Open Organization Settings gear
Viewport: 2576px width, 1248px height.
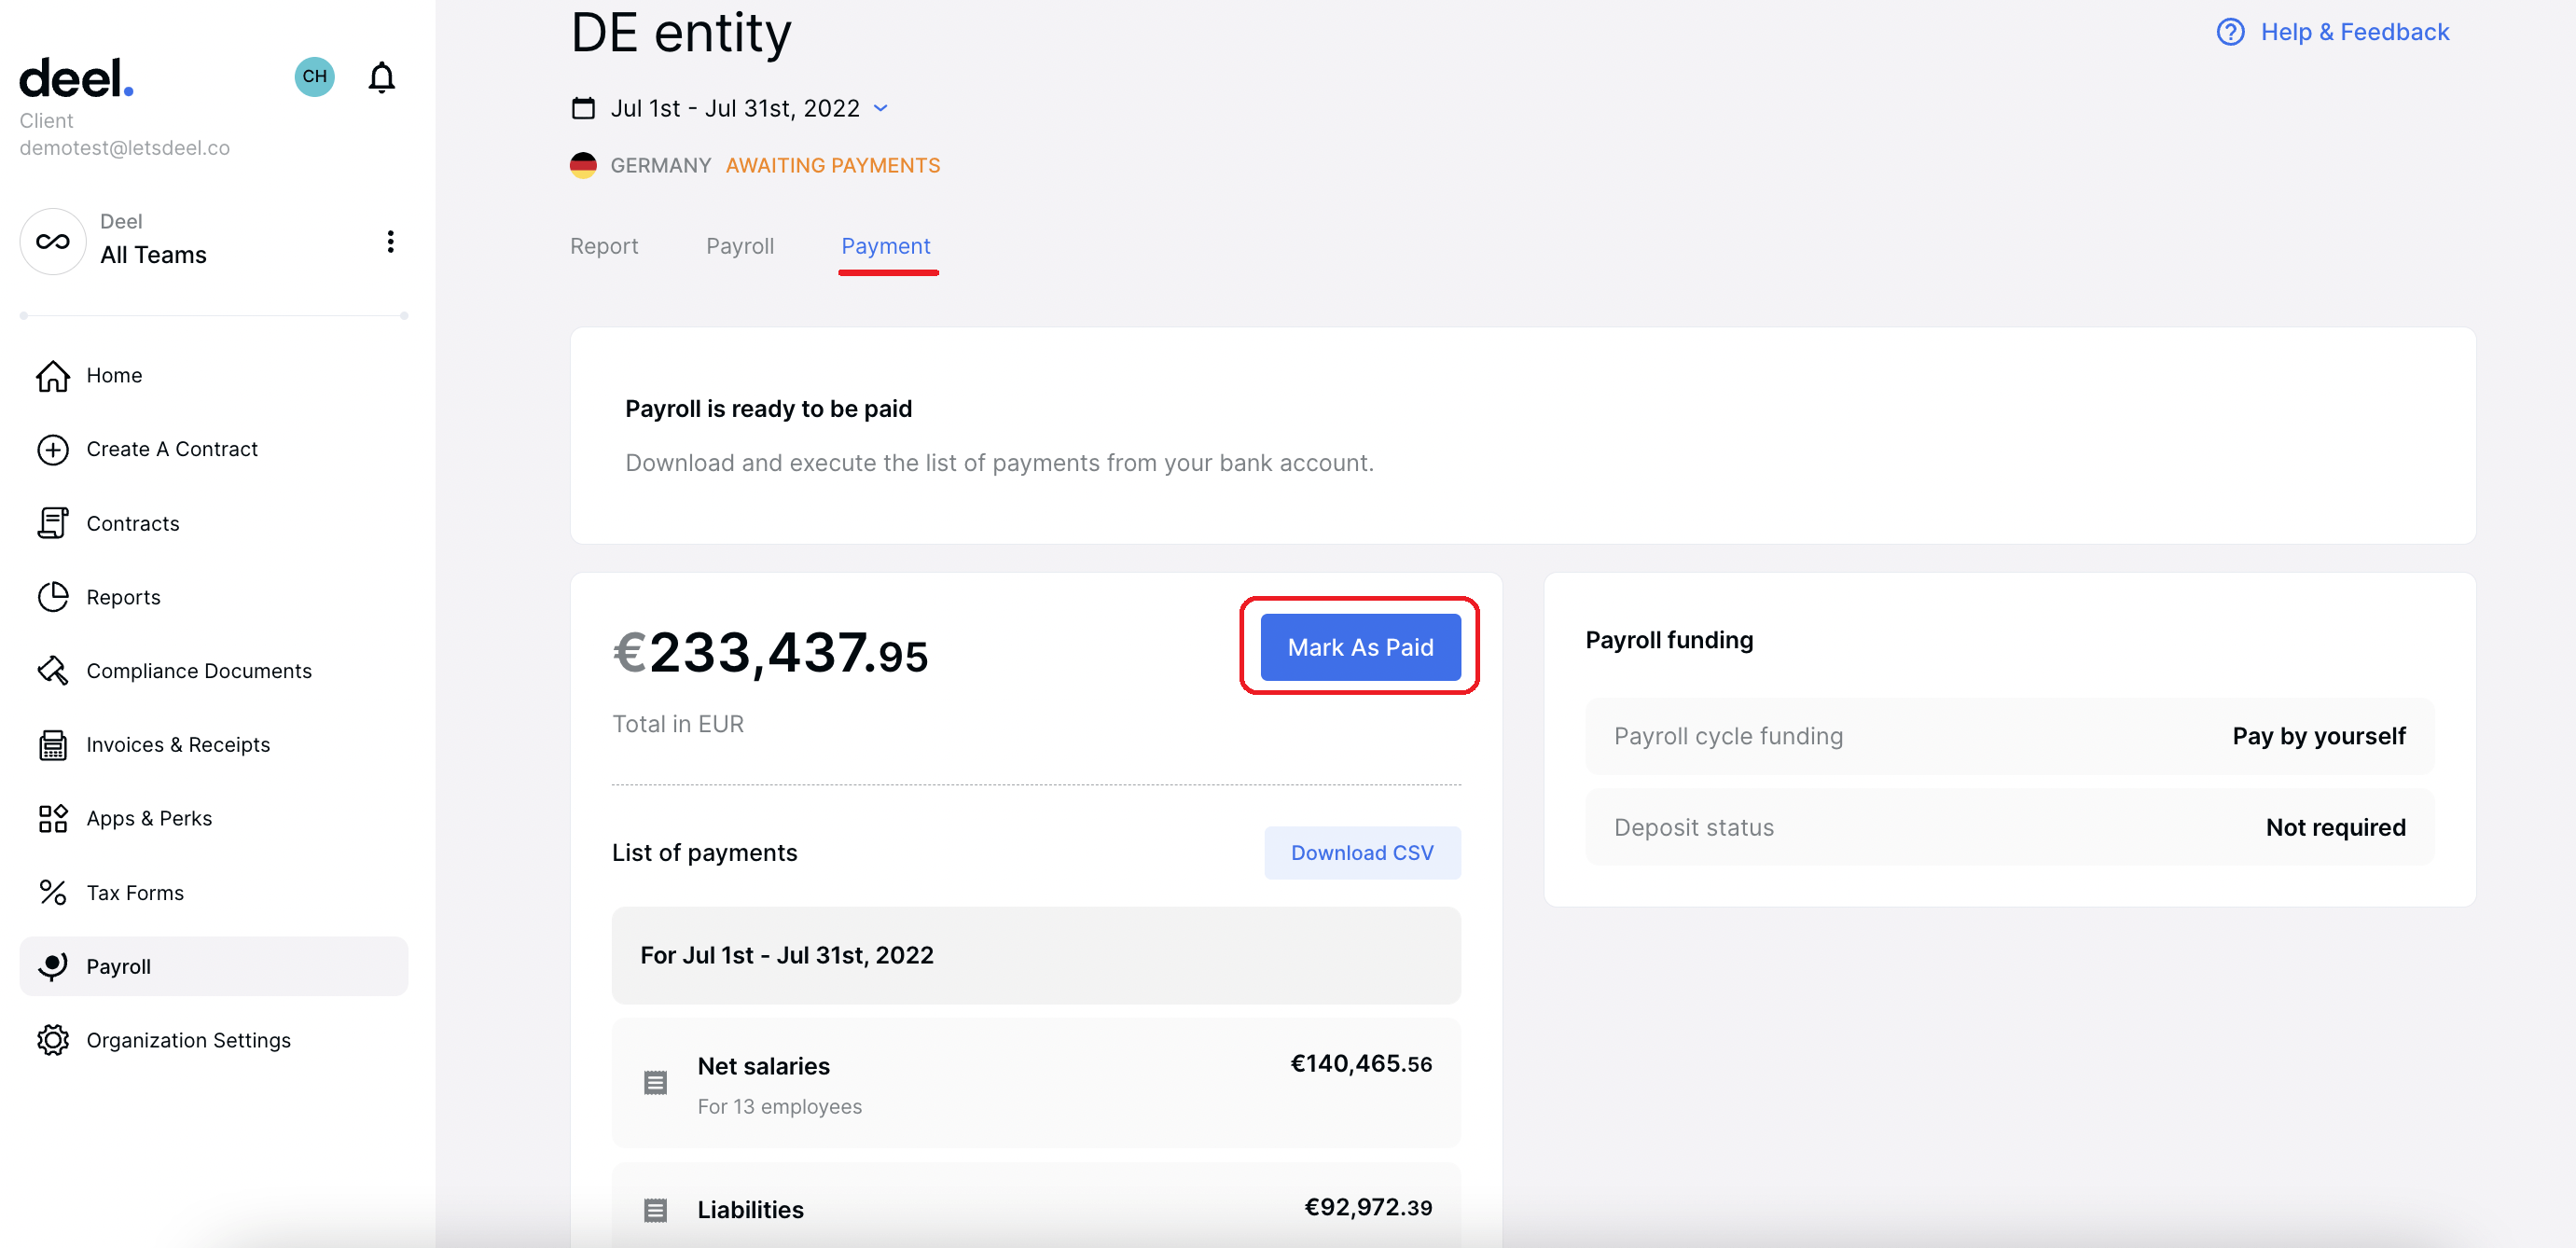53,1040
